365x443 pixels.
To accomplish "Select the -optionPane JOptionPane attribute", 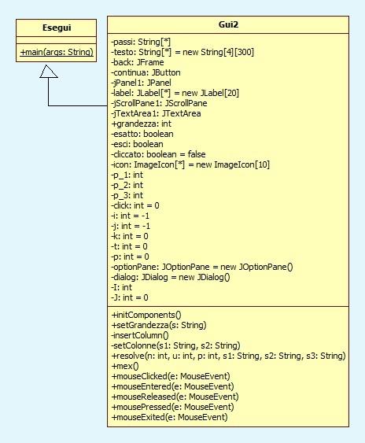I will [202, 267].
